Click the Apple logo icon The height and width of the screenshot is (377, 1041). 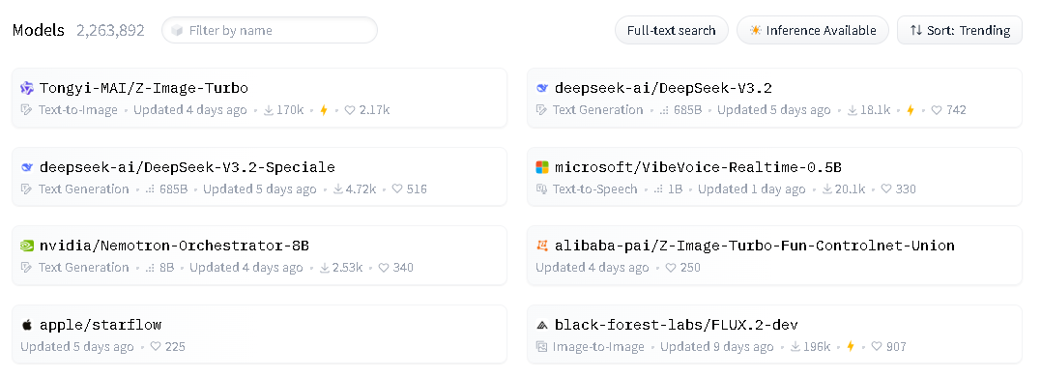coord(26,325)
